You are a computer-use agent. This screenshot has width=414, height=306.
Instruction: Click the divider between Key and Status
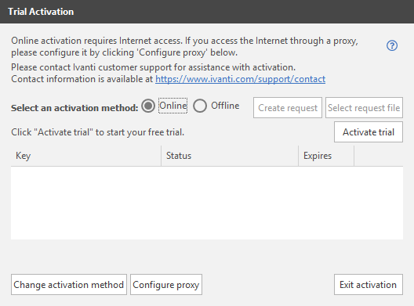point(161,156)
